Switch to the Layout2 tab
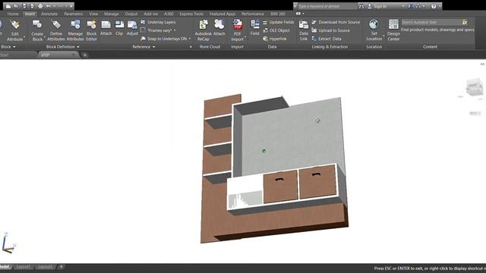 (x=46, y=267)
